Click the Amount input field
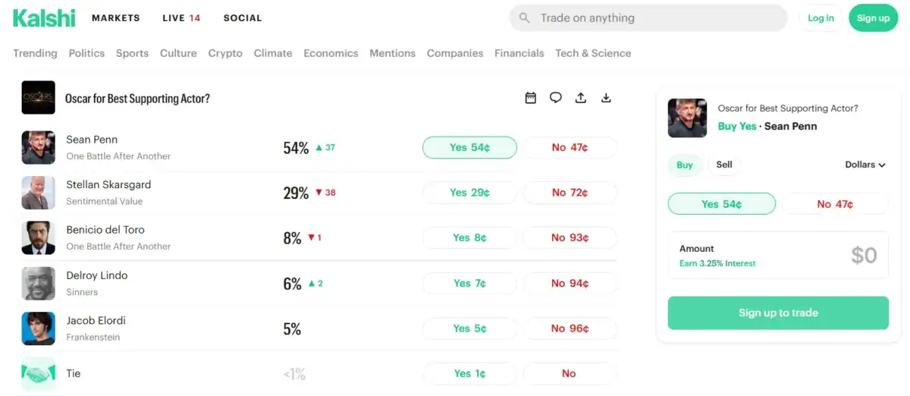The height and width of the screenshot is (396, 910). click(778, 256)
